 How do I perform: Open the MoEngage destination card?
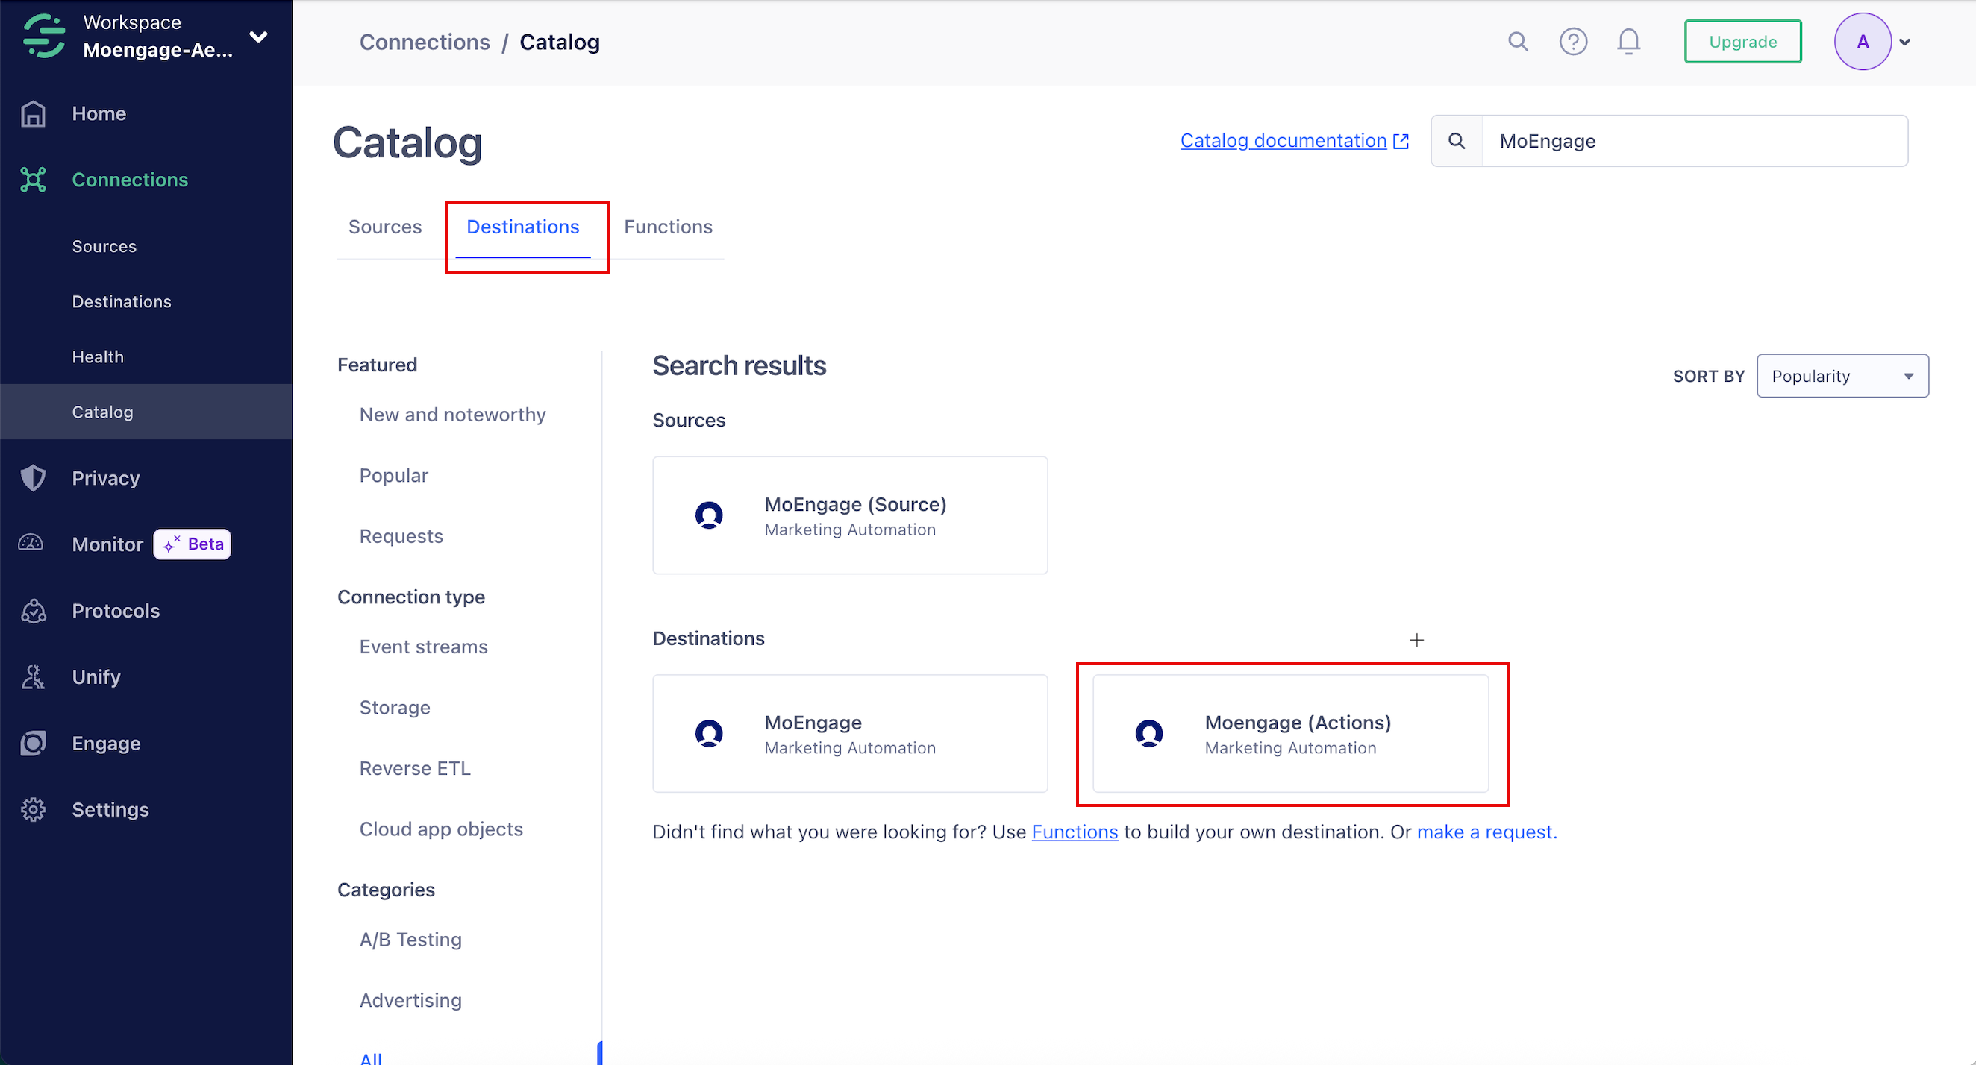[x=850, y=734]
